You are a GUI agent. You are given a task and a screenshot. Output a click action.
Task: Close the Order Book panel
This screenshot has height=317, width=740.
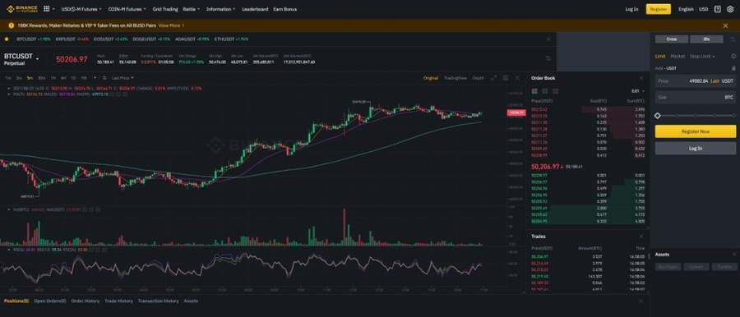[x=641, y=78]
